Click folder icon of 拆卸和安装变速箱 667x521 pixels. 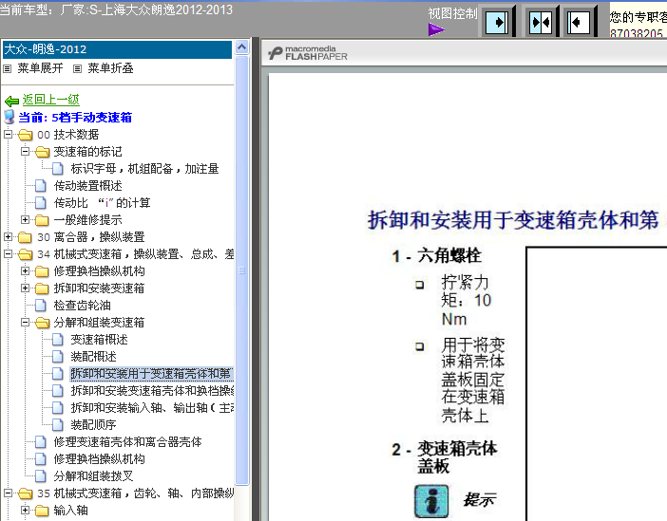43,288
